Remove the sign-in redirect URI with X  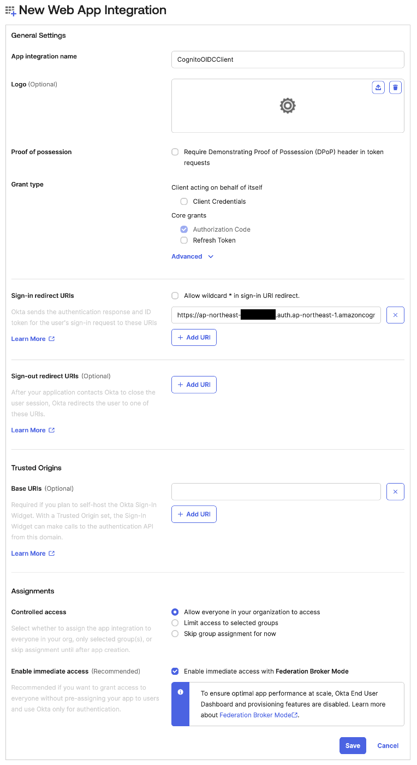tap(395, 315)
